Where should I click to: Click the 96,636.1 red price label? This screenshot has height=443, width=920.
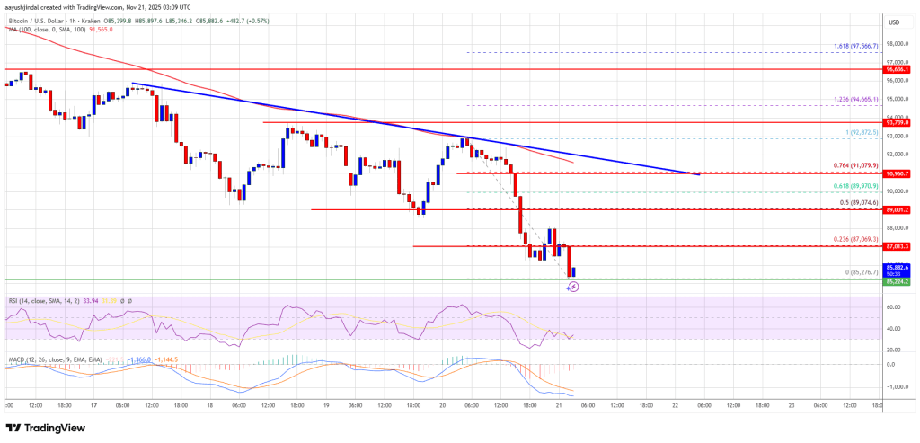(x=899, y=69)
